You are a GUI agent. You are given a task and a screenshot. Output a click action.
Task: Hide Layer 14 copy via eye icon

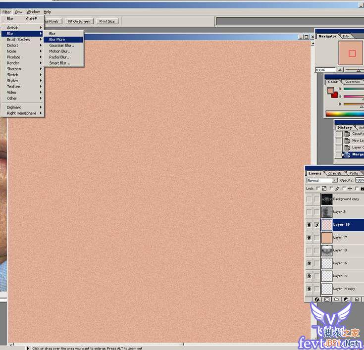309,289
